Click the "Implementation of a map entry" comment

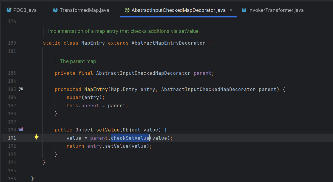(124, 31)
